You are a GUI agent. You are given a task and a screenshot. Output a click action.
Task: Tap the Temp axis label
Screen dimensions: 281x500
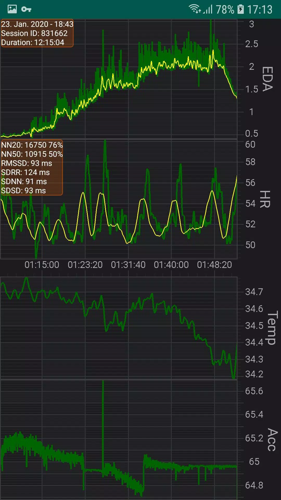[x=272, y=328]
